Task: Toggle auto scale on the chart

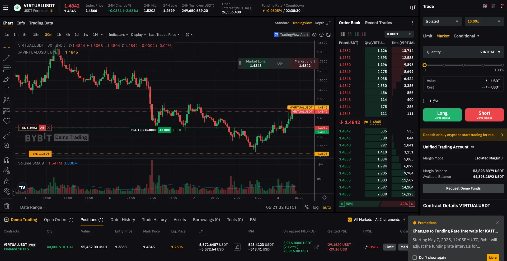Action: (x=327, y=207)
